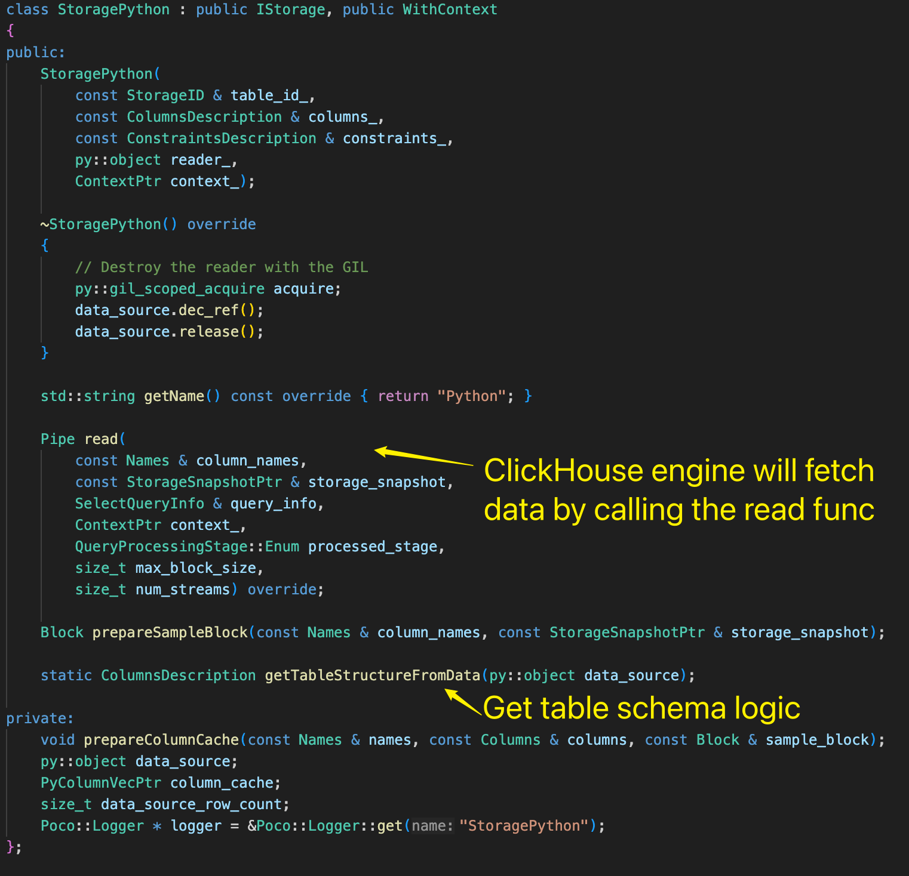Screen dimensions: 909x876
Task: Select the WithContext base class name
Action: click(449, 10)
